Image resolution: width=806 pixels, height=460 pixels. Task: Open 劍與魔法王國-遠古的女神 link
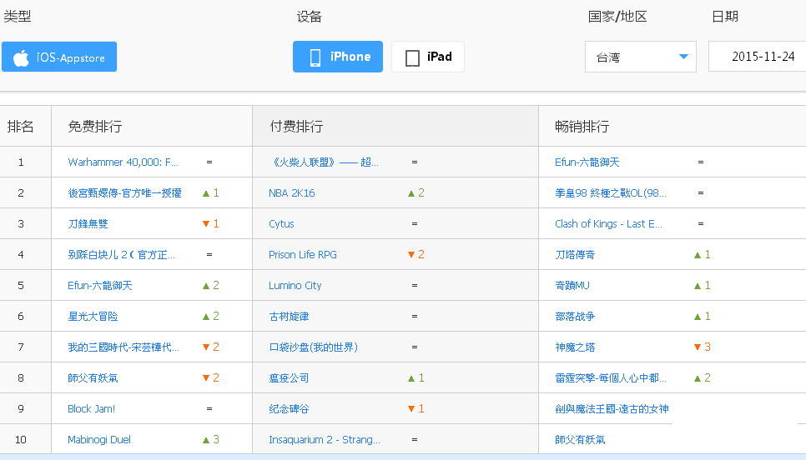[612, 408]
